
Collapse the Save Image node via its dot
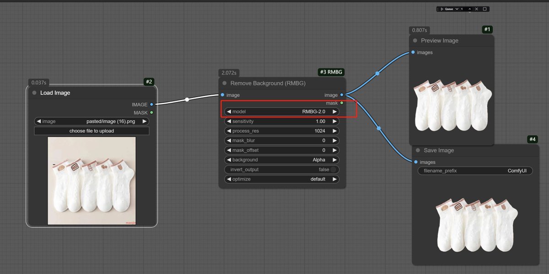(x=418, y=150)
